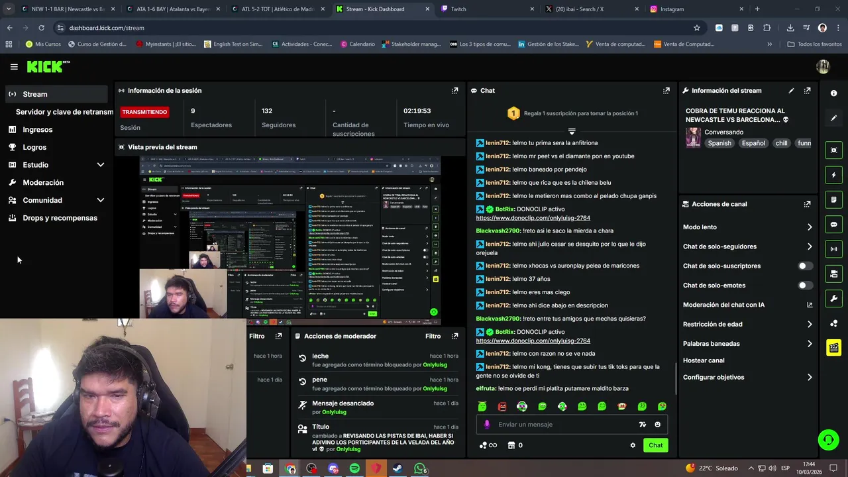Click the chat bubble icon in right sidebar

[833, 225]
